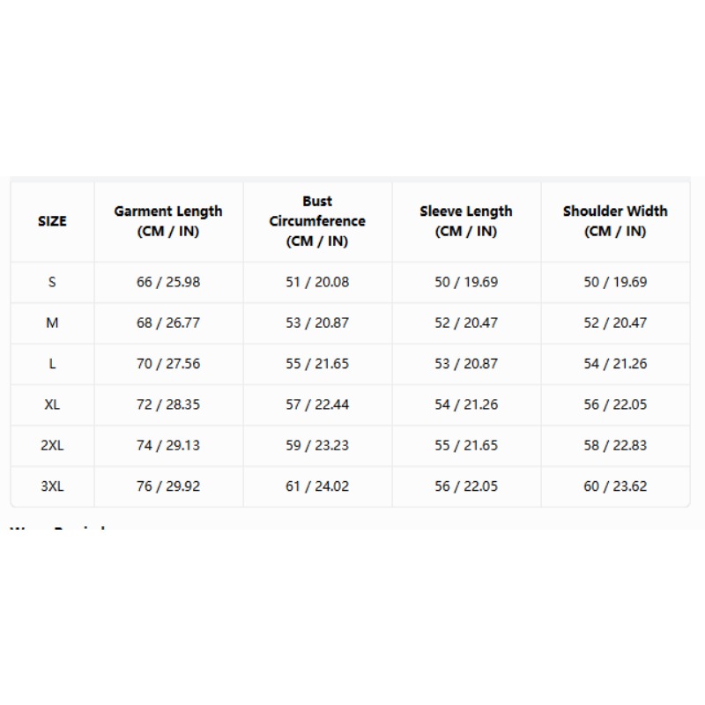Click the SIZE column header
The height and width of the screenshot is (705, 705).
52,221
